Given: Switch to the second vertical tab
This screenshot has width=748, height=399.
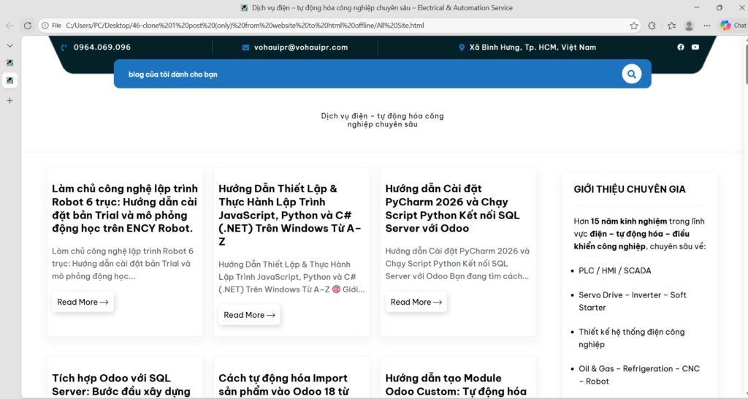Looking at the screenshot, I should click(10, 80).
